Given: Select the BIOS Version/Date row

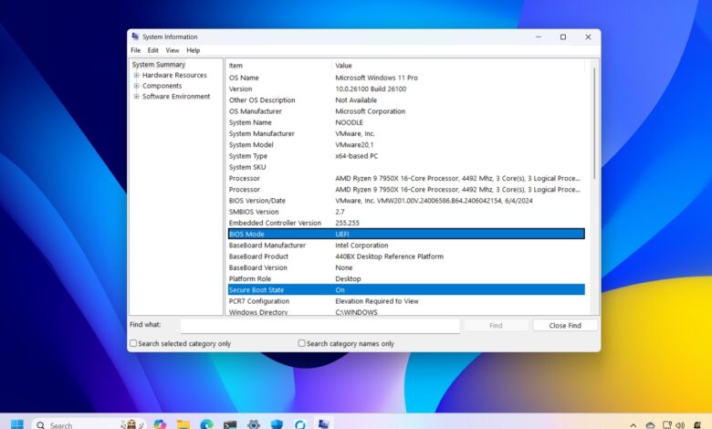Looking at the screenshot, I should (406, 201).
